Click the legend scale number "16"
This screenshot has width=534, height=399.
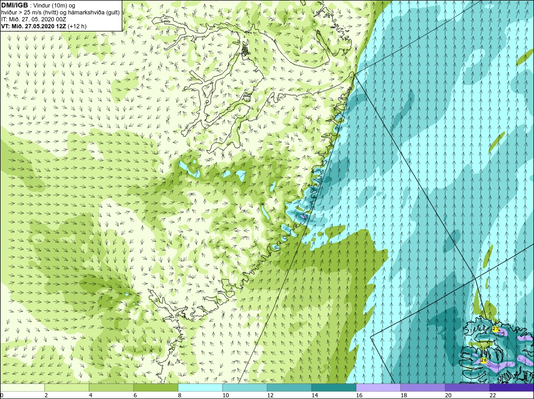(x=359, y=395)
